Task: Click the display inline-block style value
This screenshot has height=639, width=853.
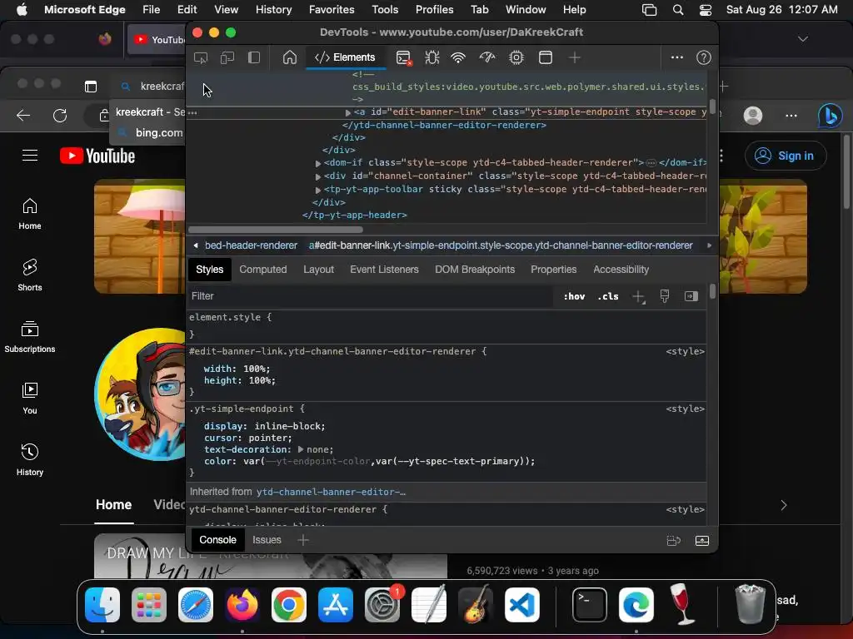Action: tap(288, 427)
